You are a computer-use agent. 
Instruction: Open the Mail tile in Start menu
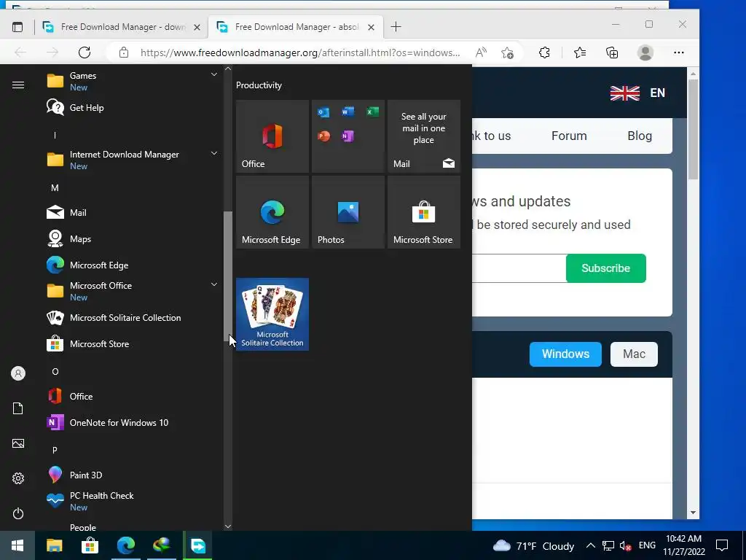point(423,136)
